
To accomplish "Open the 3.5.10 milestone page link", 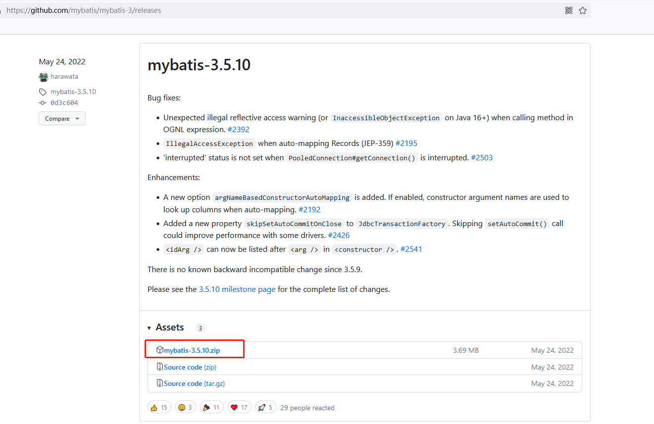I will [237, 289].
